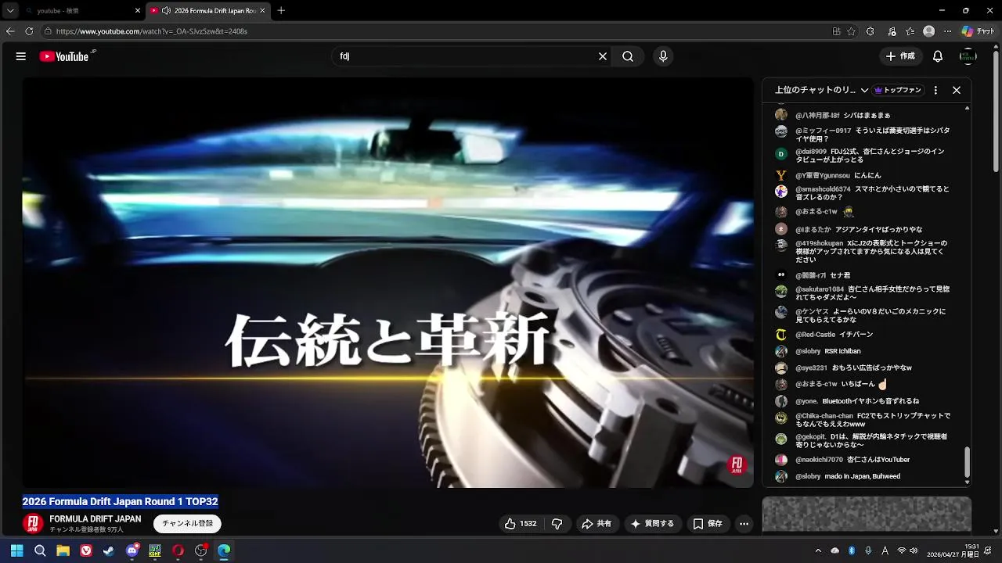The width and height of the screenshot is (1002, 563).
Task: Open split screen icon in address bar
Action: click(836, 31)
